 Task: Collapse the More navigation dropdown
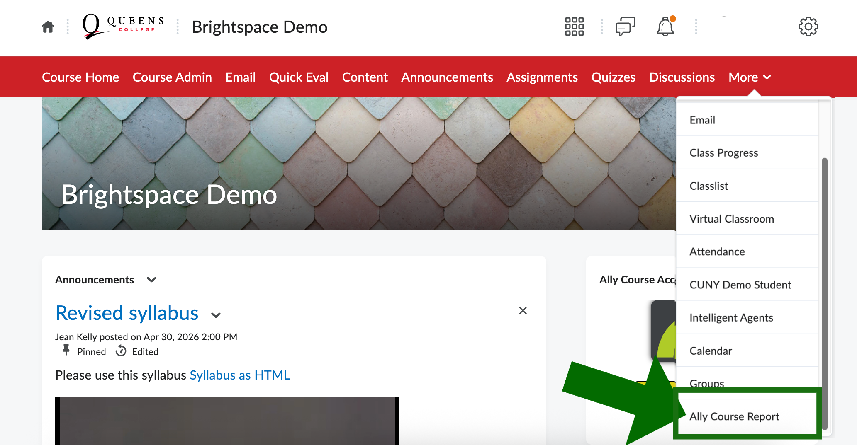750,77
